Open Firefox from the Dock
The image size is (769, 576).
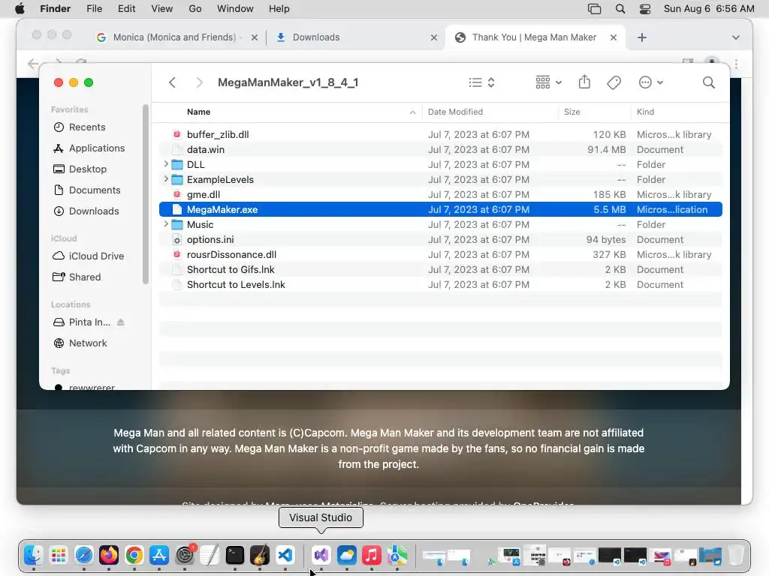point(109,555)
